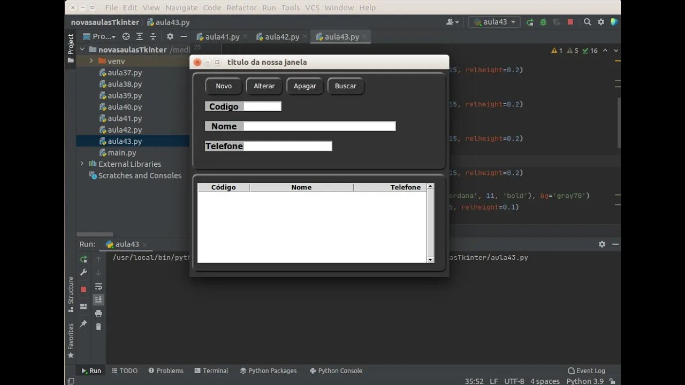Click the Alterar button
Screen dimensions: 685x385
[264, 86]
